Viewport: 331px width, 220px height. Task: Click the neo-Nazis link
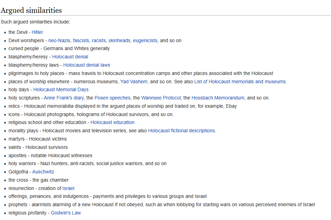pos(59,40)
